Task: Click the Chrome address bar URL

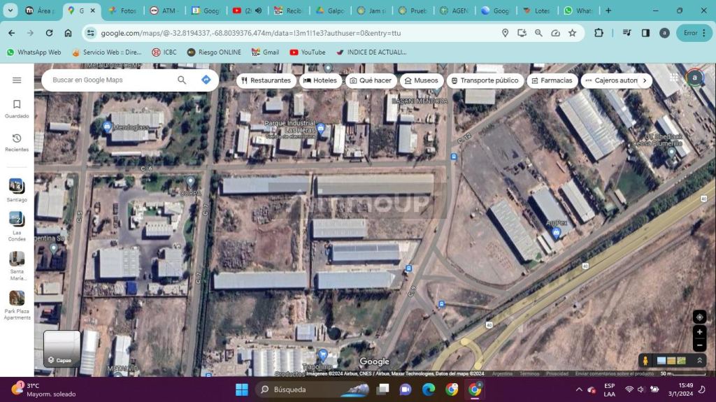Action: pyautogui.click(x=251, y=33)
